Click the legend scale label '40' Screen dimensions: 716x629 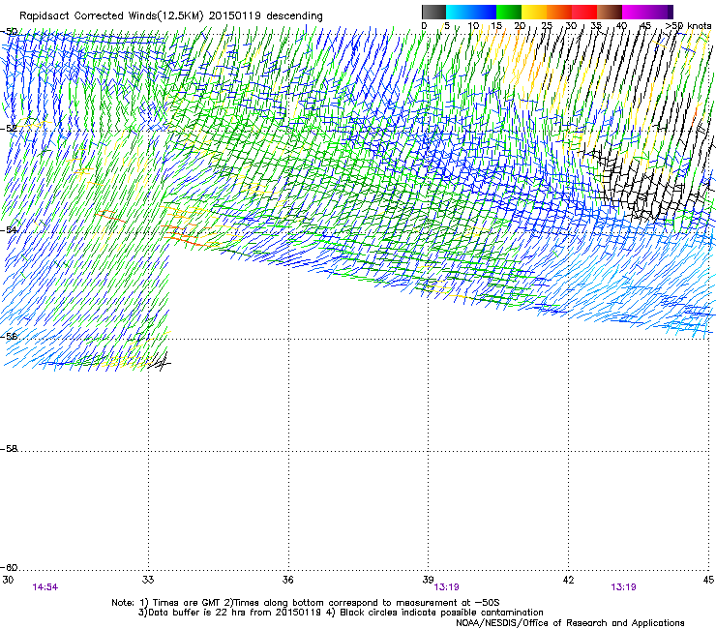(621, 25)
